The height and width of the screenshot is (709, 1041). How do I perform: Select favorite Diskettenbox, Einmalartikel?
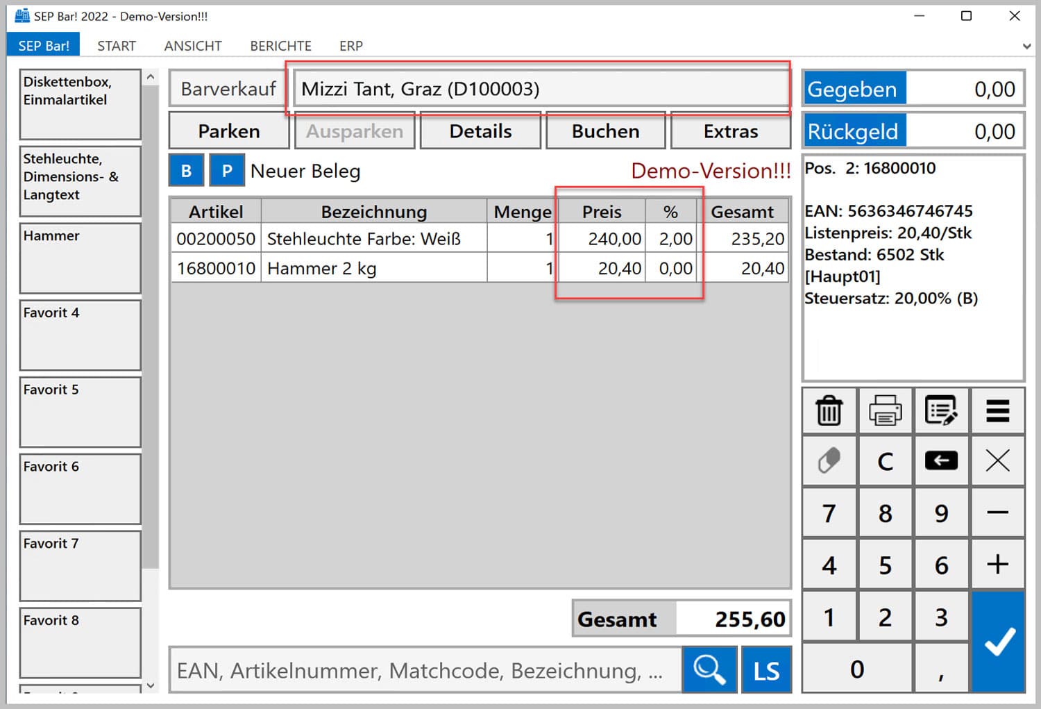pyautogui.click(x=81, y=104)
